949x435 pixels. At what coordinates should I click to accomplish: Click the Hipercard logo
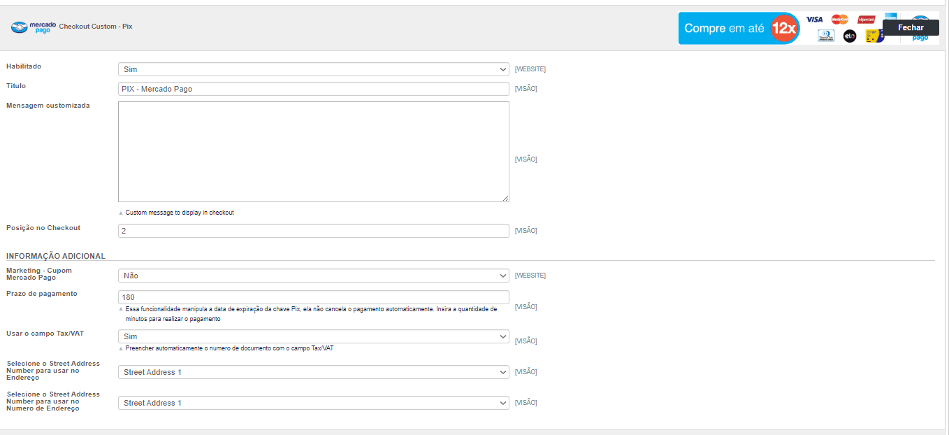click(x=867, y=19)
